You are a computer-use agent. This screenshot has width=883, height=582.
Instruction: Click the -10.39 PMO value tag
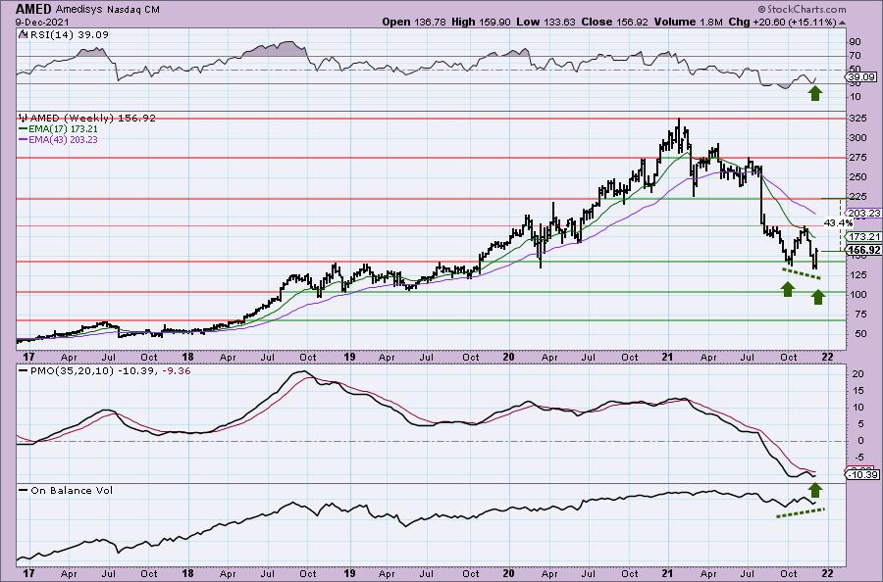pyautogui.click(x=862, y=475)
